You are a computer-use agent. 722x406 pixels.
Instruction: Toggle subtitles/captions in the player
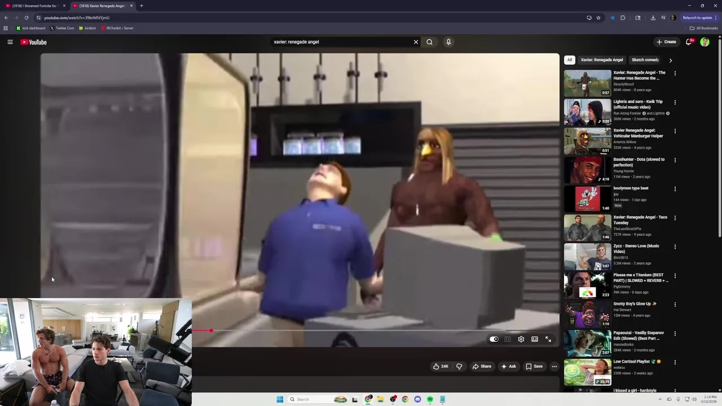507,339
